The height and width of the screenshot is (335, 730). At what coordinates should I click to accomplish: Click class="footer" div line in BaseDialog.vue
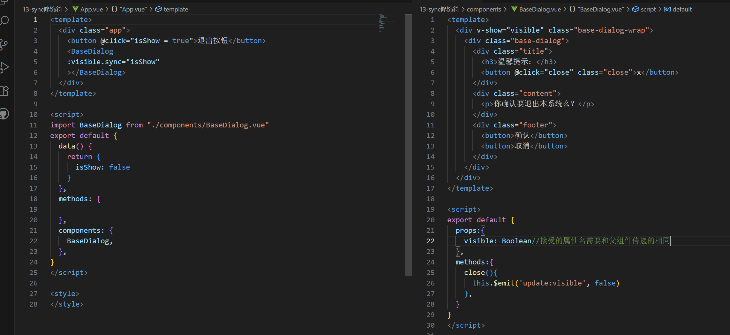pyautogui.click(x=515, y=125)
